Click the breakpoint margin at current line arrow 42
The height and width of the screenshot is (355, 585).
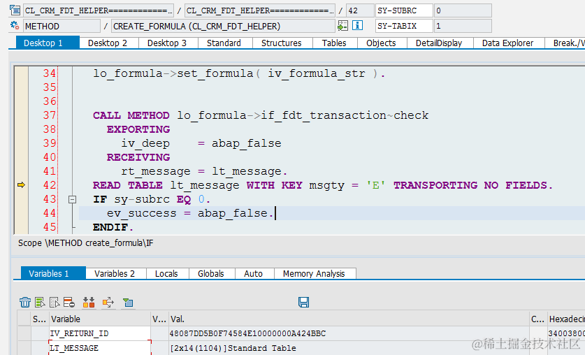[x=21, y=185]
